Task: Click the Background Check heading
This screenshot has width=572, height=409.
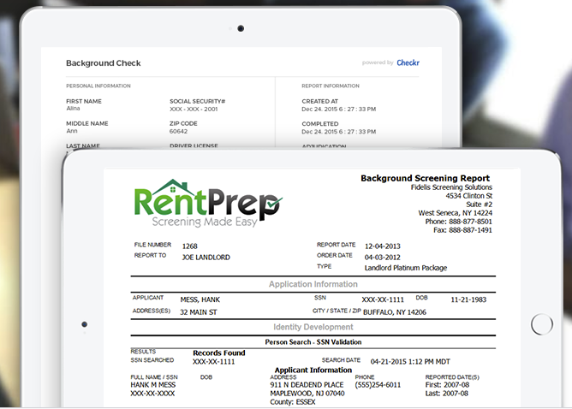Action: (x=104, y=63)
